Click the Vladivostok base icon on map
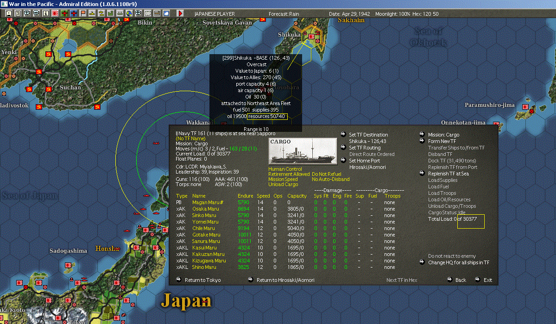 pos(39,107)
